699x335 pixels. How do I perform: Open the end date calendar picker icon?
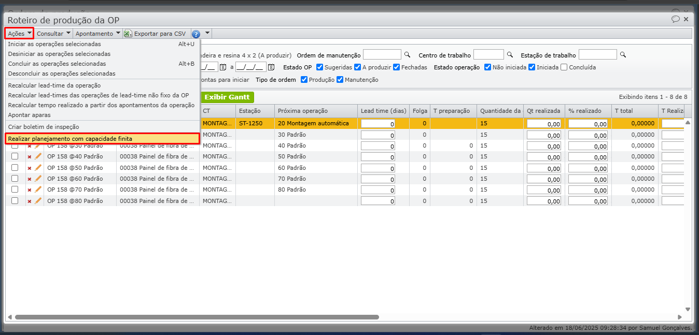271,67
